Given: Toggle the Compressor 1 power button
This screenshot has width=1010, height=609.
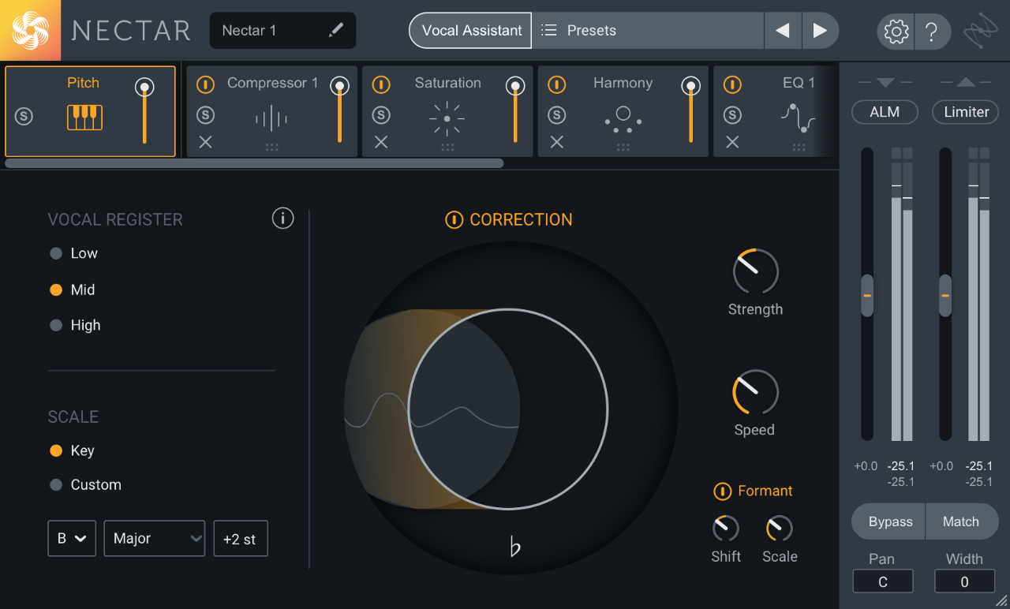Looking at the screenshot, I should [205, 83].
